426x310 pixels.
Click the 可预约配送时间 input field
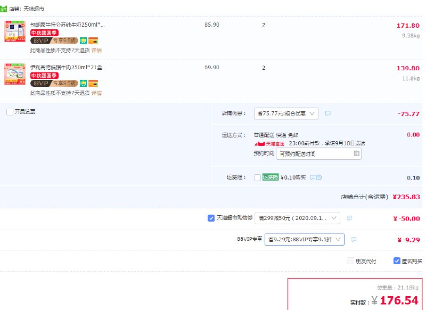tap(318, 154)
